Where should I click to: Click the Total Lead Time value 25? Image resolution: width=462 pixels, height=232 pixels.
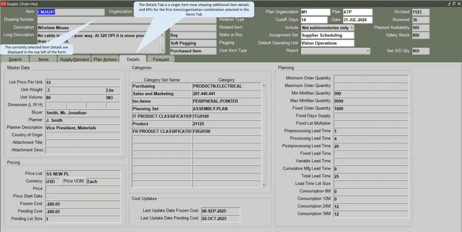[371, 176]
